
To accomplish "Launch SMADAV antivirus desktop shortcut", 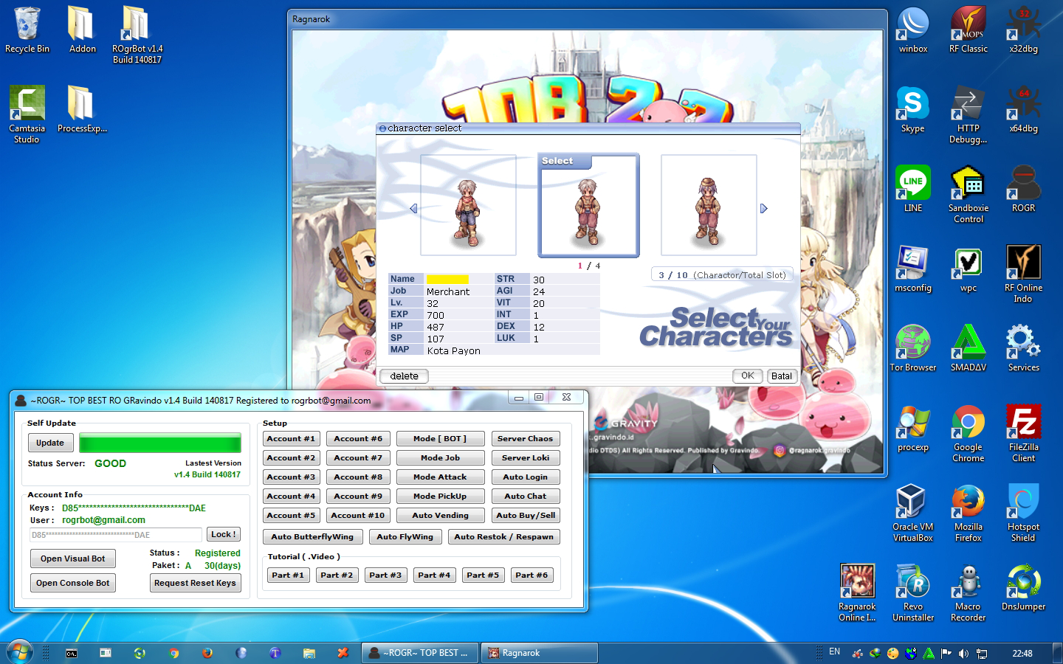I will [x=969, y=349].
